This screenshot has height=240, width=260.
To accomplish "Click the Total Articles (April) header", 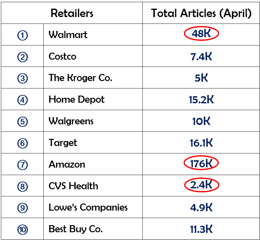I will tap(201, 13).
